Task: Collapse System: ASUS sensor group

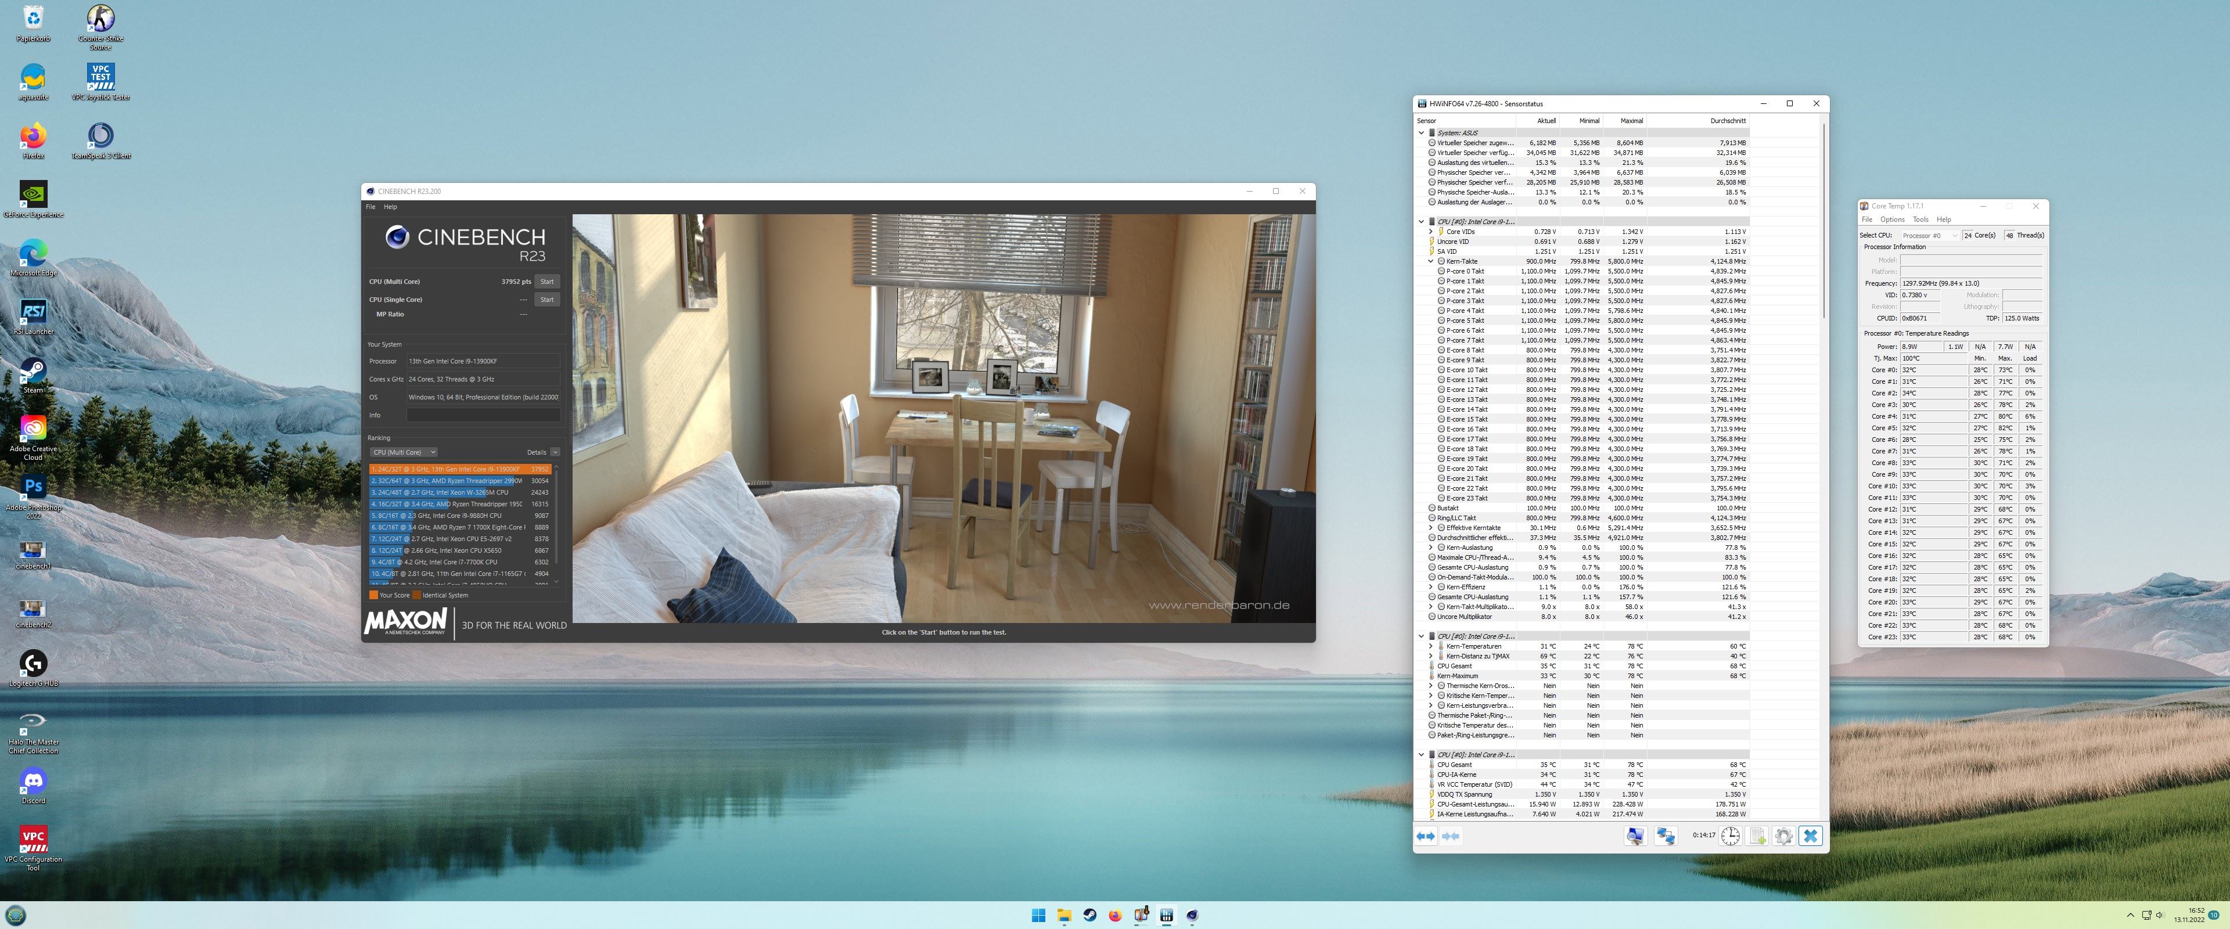Action: point(1422,134)
